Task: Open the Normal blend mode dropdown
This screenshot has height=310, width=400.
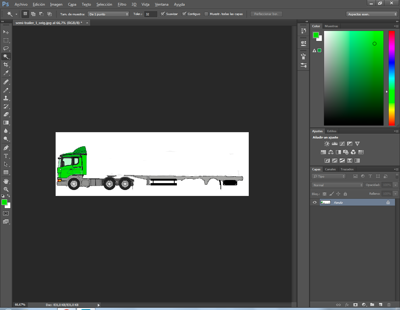Action: point(337,185)
